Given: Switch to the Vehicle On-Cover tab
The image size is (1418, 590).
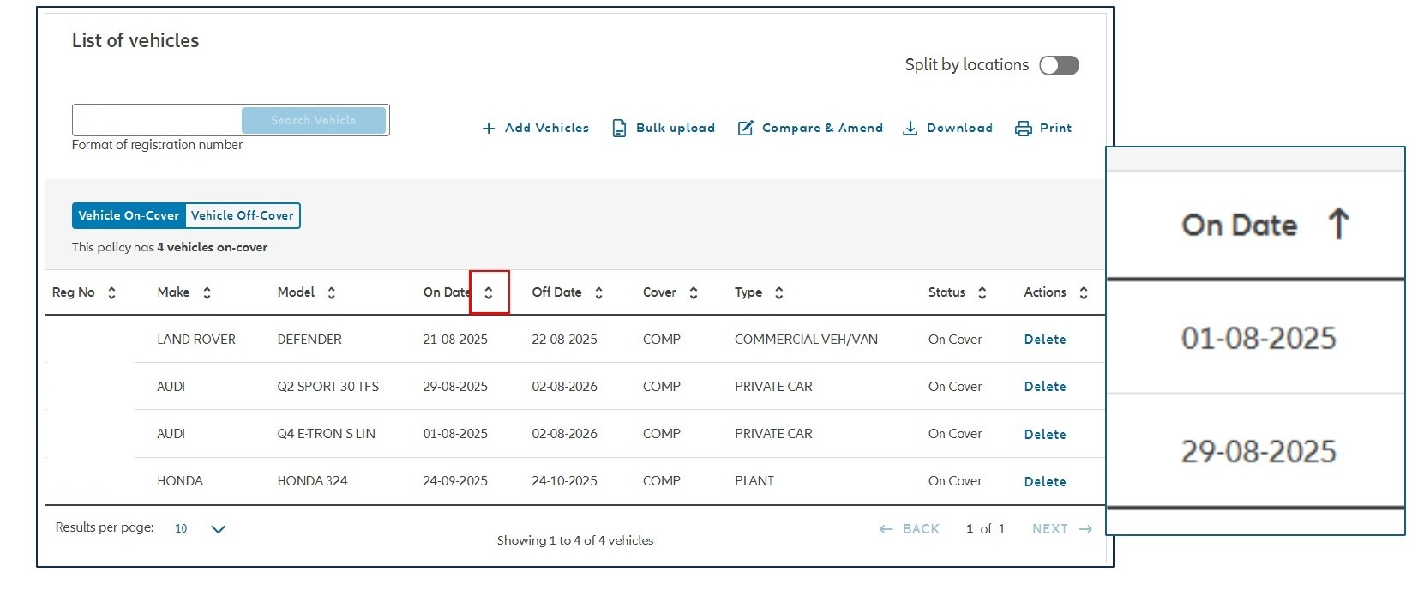Looking at the screenshot, I should (129, 216).
